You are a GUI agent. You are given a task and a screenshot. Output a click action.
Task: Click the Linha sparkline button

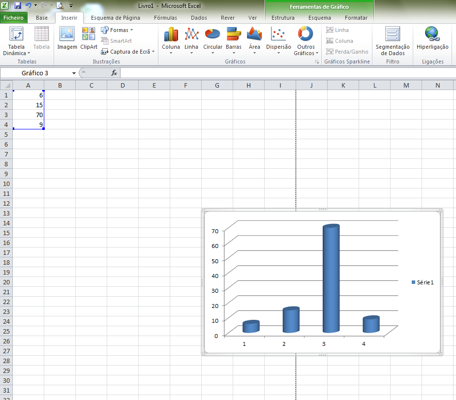point(337,30)
